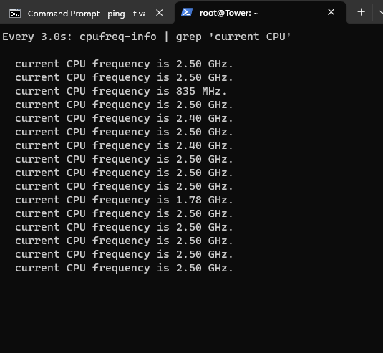
Task: Click the PowerShell icon on root@Tower tab
Action: (187, 12)
